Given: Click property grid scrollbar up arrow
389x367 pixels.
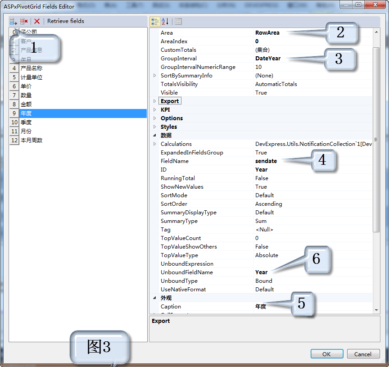Looking at the screenshot, I should 376,32.
